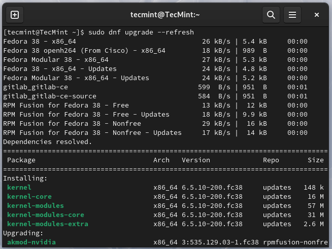Click the Version column header

(x=196, y=160)
